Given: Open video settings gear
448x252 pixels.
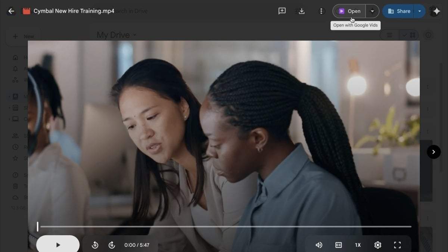Looking at the screenshot, I should point(377,245).
